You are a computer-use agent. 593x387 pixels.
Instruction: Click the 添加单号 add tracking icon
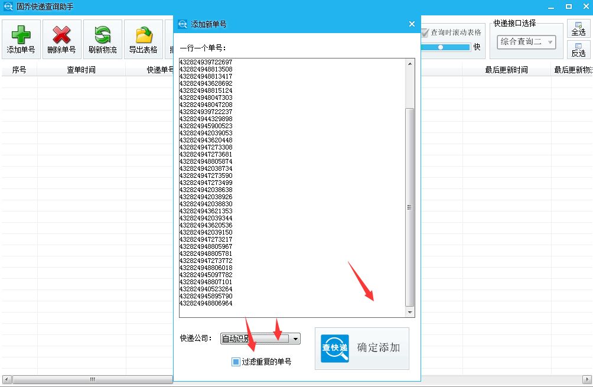pyautogui.click(x=20, y=38)
